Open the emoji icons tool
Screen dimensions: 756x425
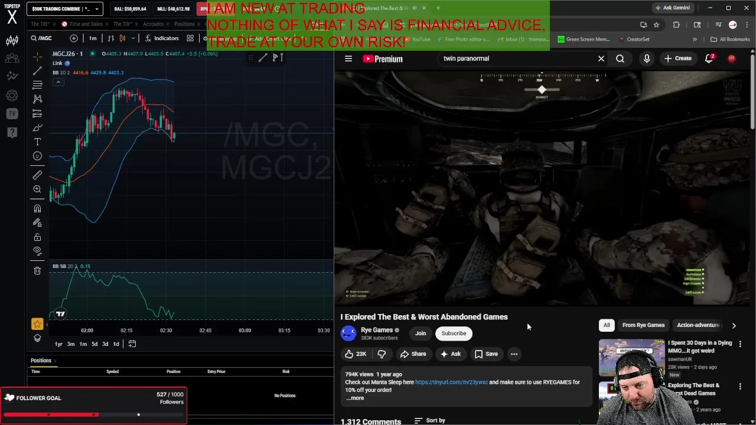coord(37,156)
